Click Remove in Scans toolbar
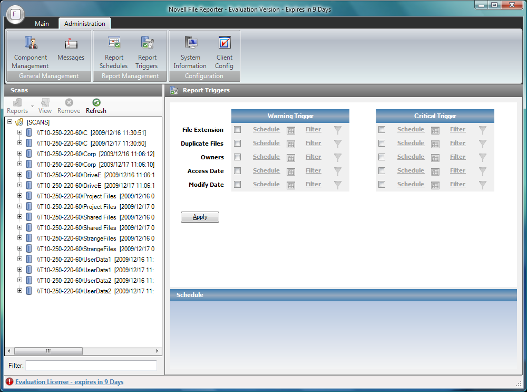The image size is (527, 392). point(69,106)
